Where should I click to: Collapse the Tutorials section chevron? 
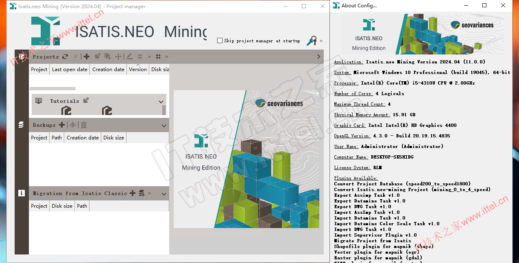(x=161, y=102)
